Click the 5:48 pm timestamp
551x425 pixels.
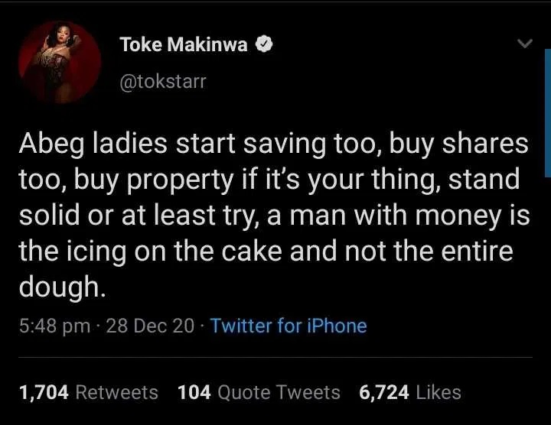[54, 326]
